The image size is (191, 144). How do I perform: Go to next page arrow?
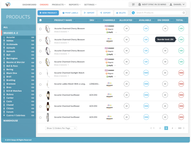pos(184,128)
